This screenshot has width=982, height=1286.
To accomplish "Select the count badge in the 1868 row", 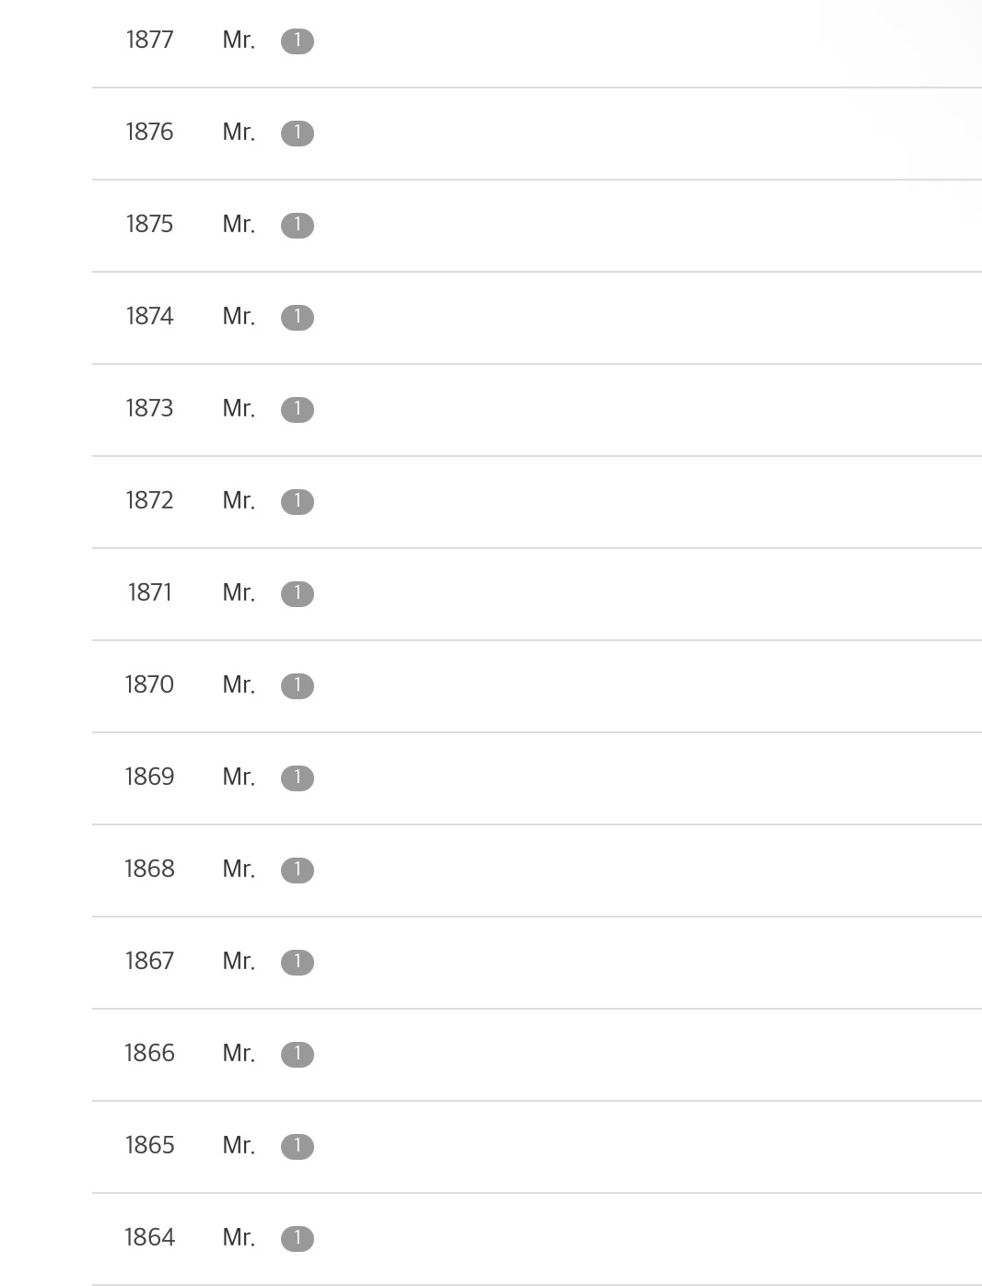I will tap(297, 871).
